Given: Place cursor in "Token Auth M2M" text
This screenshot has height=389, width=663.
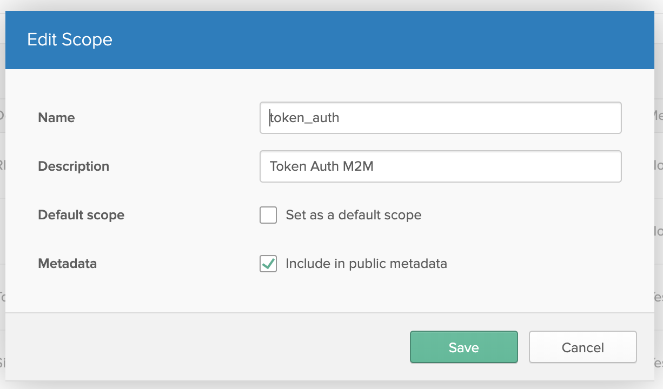Looking at the screenshot, I should tap(322, 166).
